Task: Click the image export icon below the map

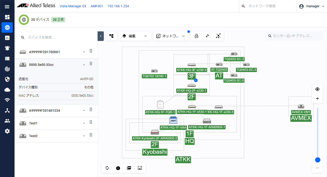Action: pyautogui.click(x=140, y=168)
